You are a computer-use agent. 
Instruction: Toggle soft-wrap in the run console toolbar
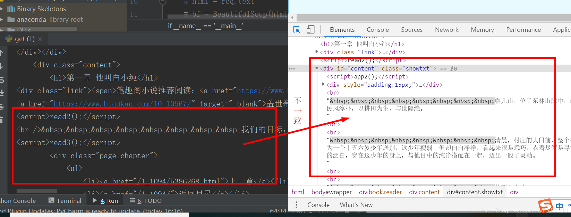click(1, 80)
